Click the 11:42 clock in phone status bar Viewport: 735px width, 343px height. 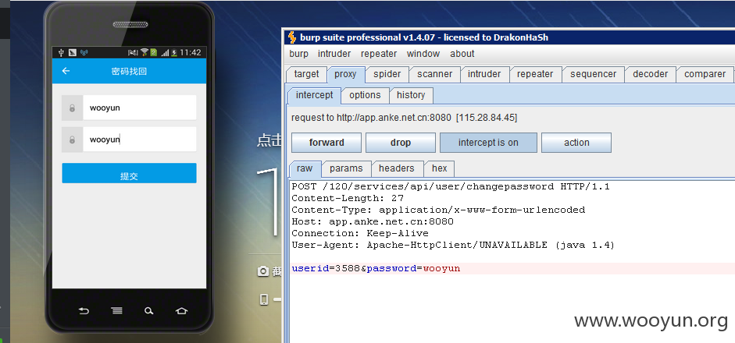(x=191, y=52)
